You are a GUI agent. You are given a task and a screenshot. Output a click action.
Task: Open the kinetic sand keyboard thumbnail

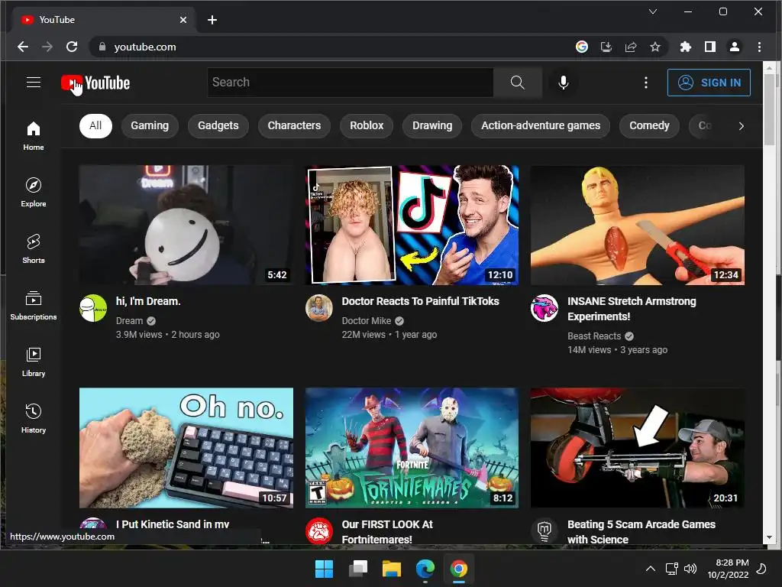[186, 448]
